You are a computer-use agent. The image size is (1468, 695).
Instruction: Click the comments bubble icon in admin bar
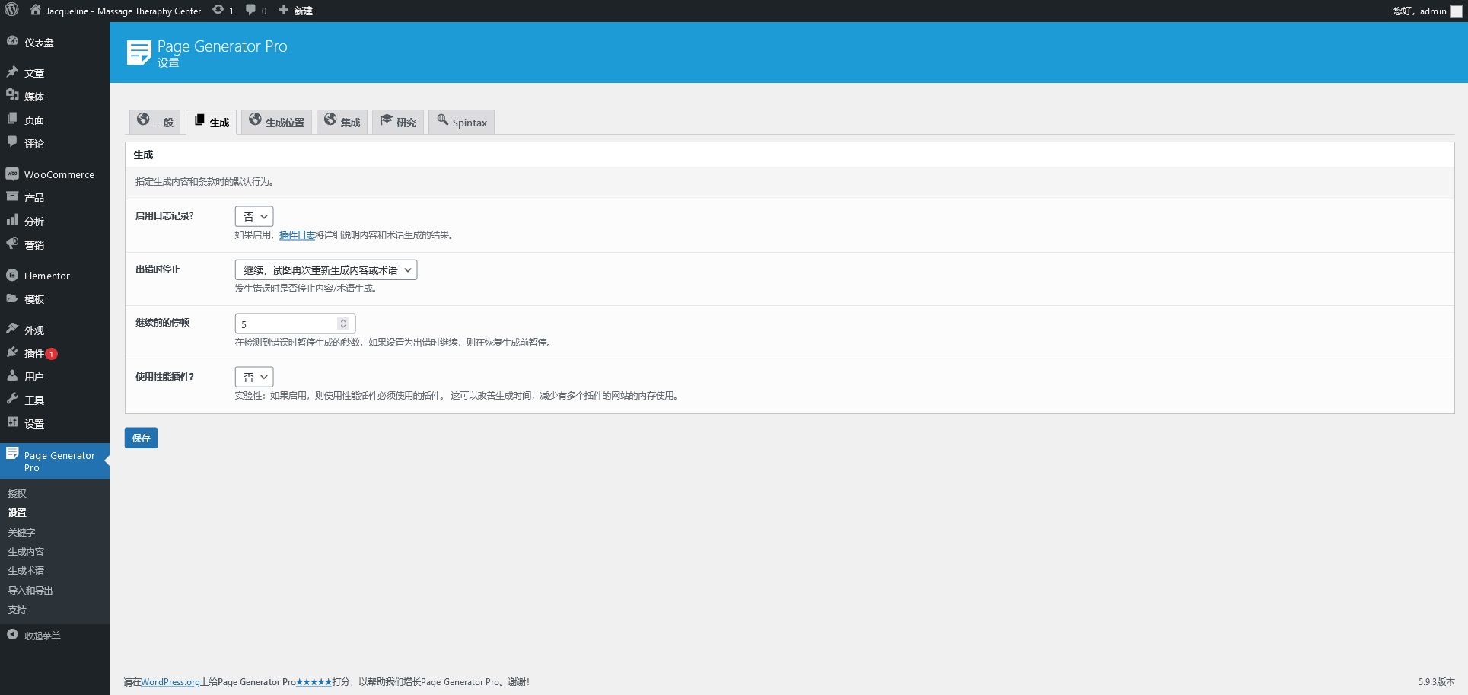251,11
